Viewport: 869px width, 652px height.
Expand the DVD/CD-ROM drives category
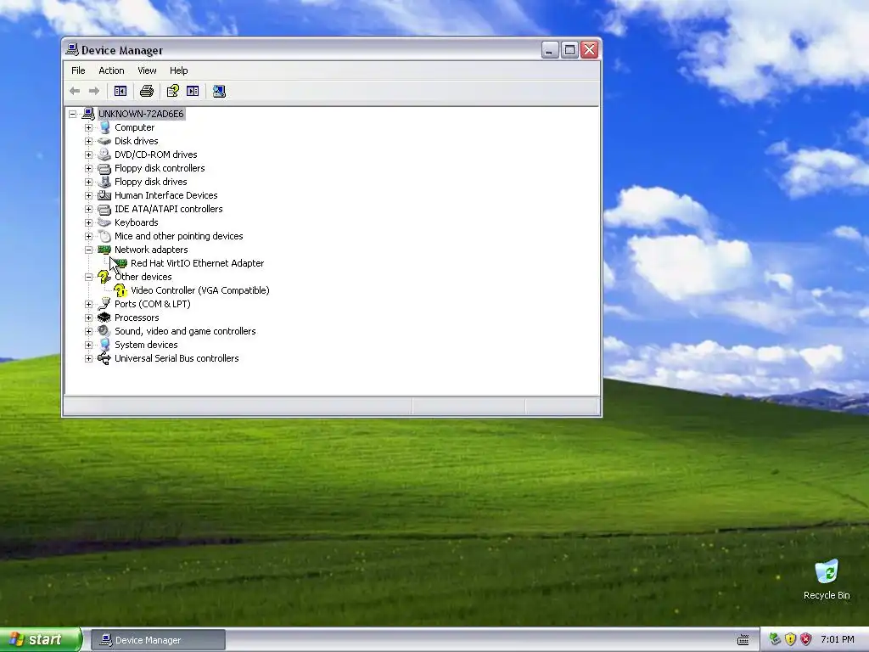pos(88,155)
